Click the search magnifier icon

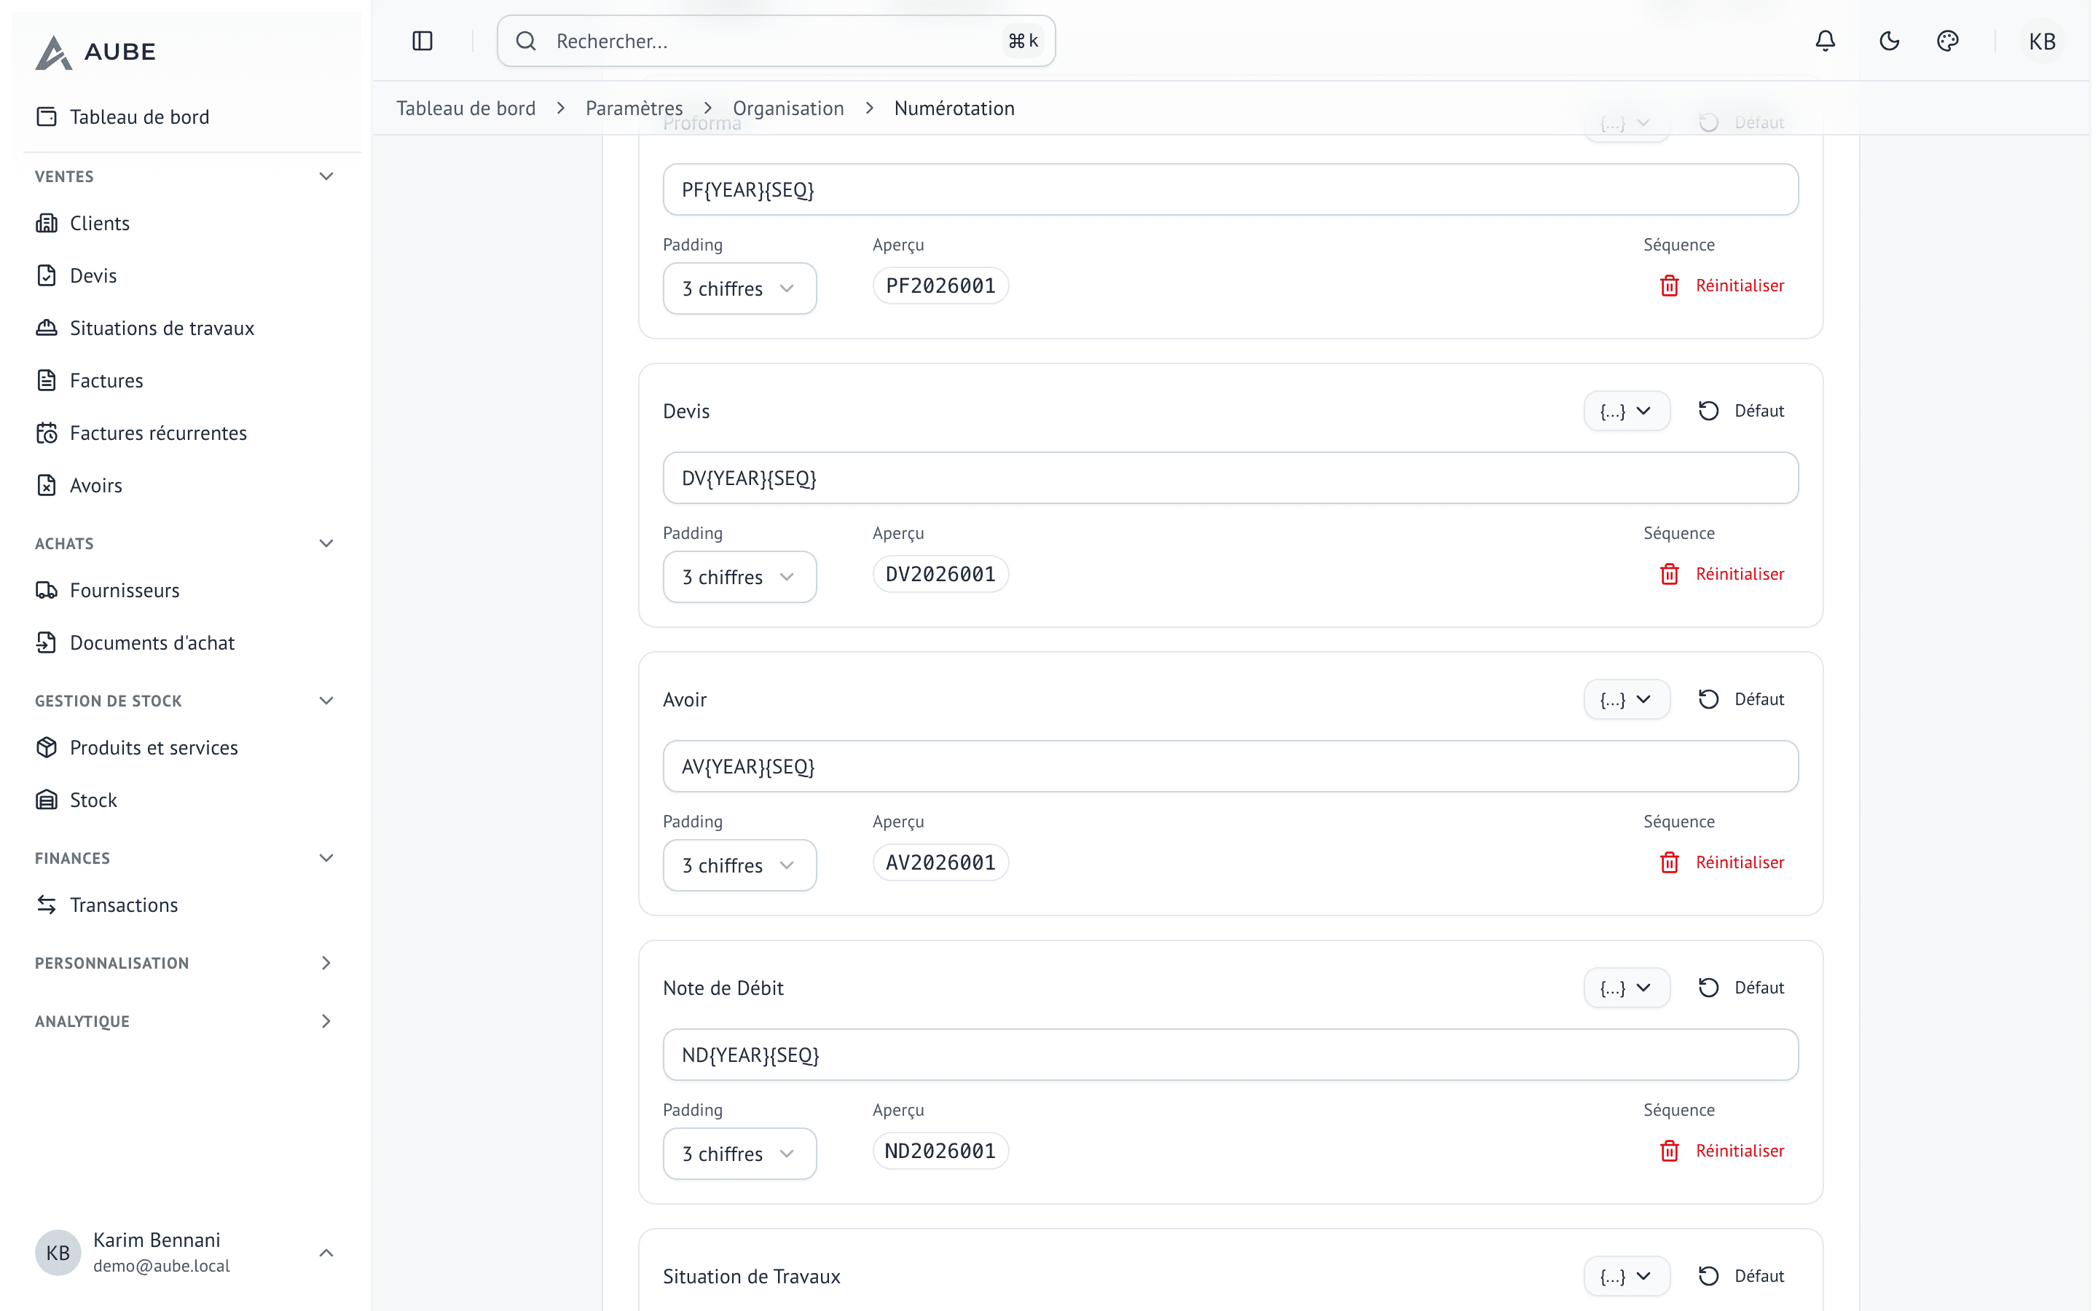pyautogui.click(x=525, y=41)
